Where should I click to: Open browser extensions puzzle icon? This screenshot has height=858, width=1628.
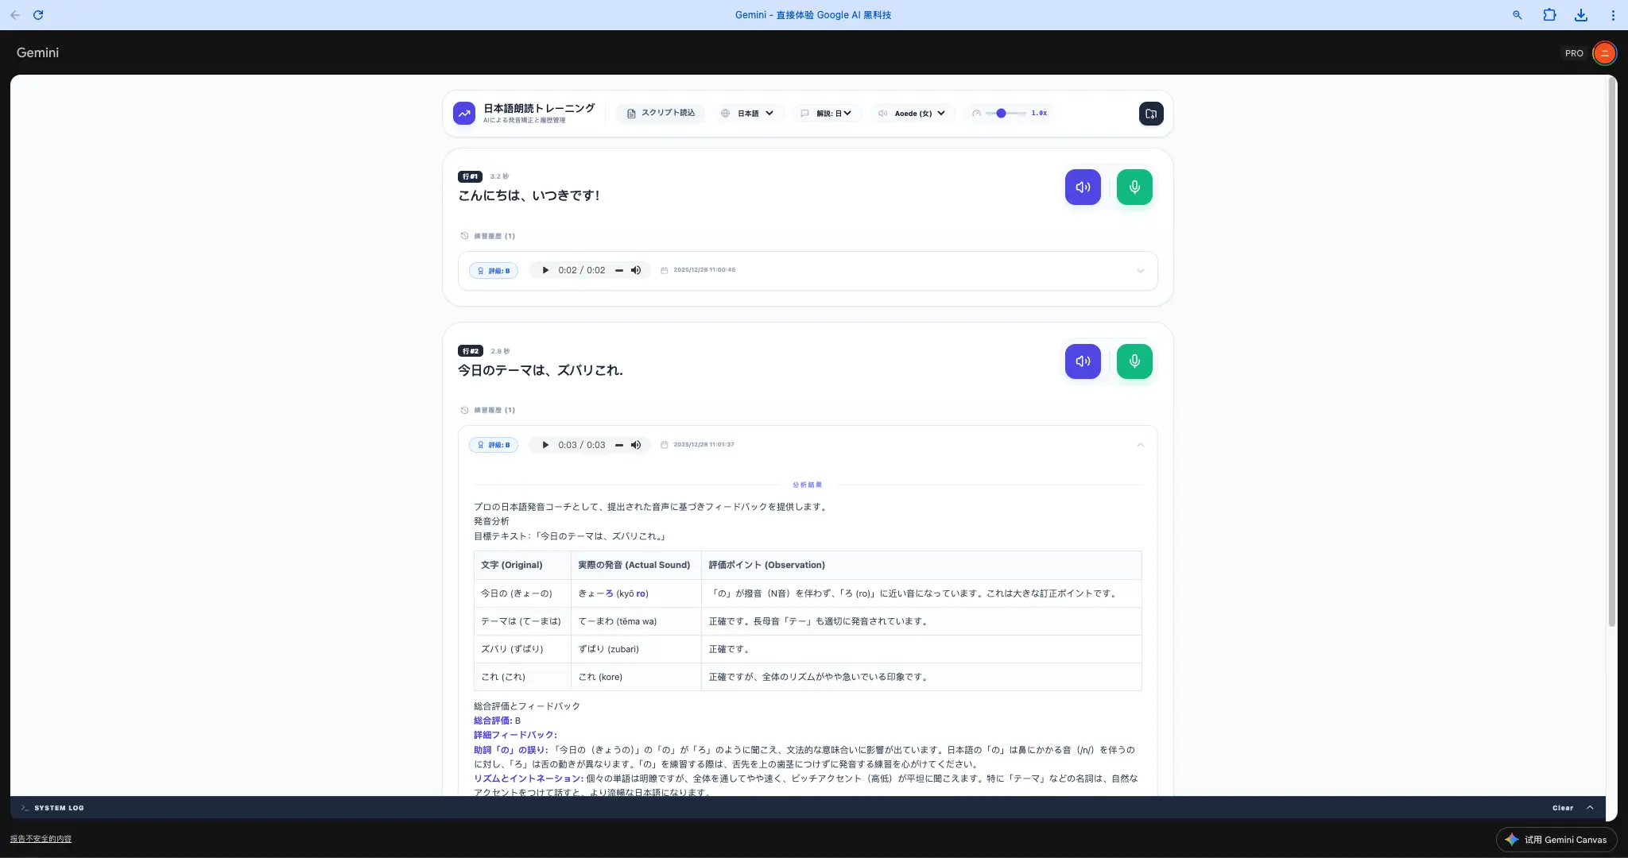[x=1549, y=15]
